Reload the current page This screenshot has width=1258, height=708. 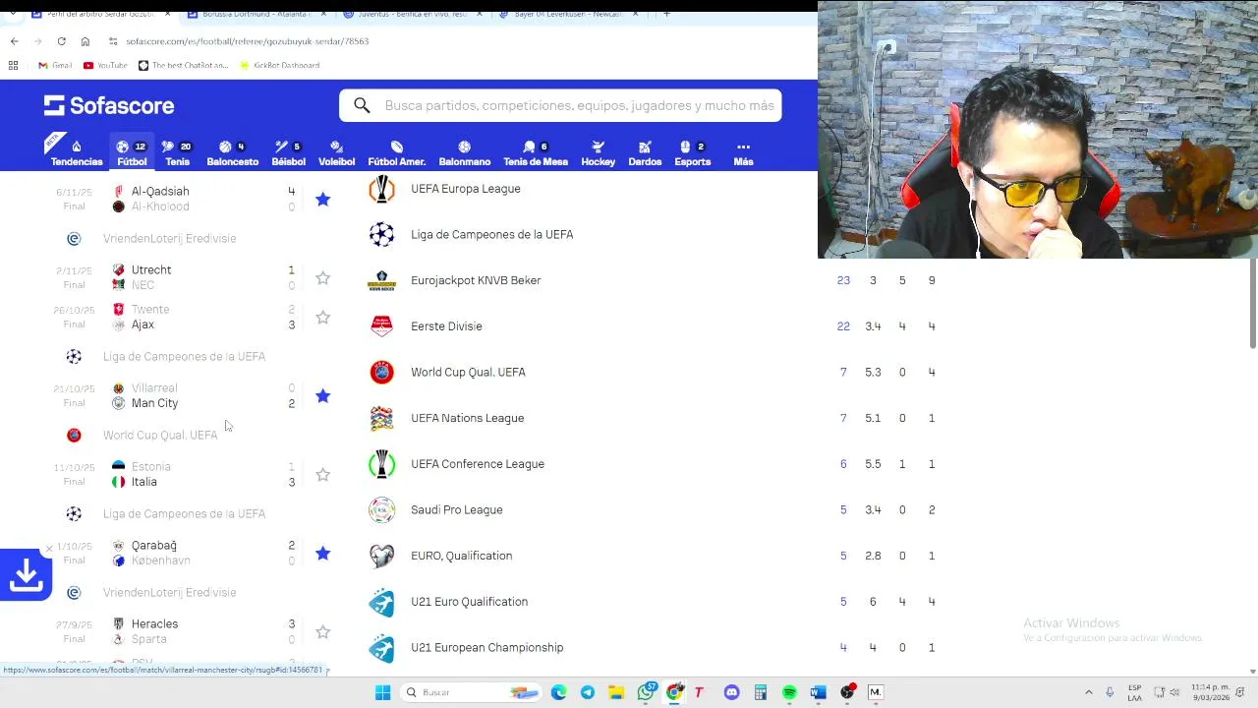61,41
